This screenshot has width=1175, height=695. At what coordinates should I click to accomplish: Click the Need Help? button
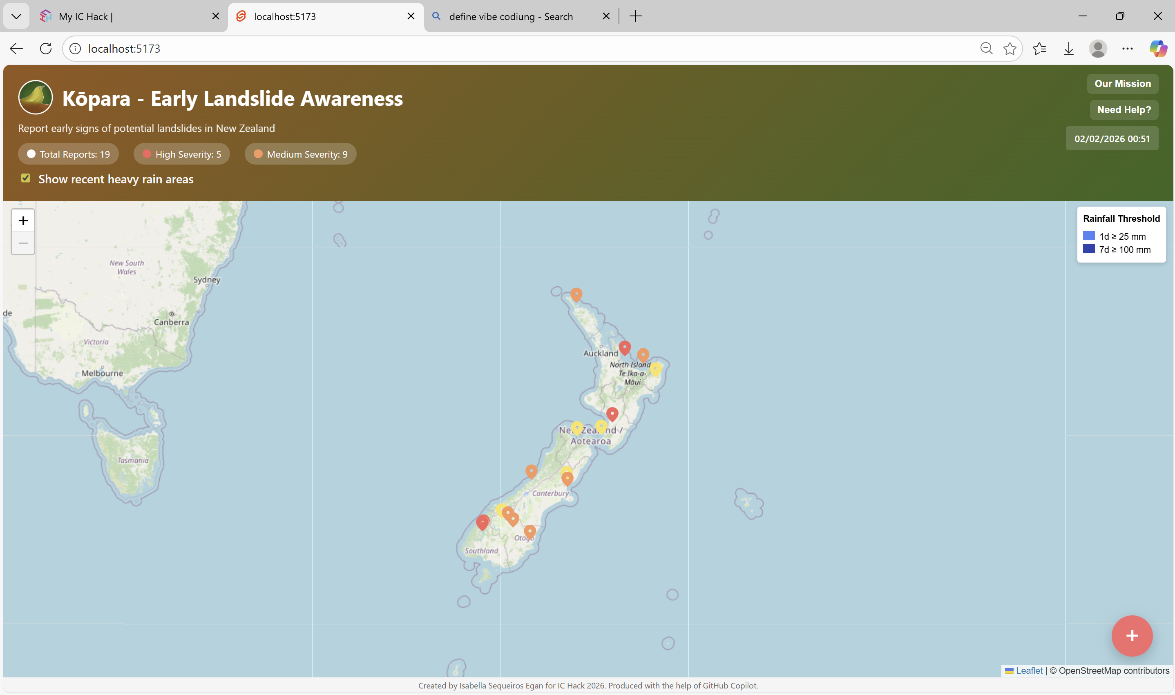[1124, 110]
